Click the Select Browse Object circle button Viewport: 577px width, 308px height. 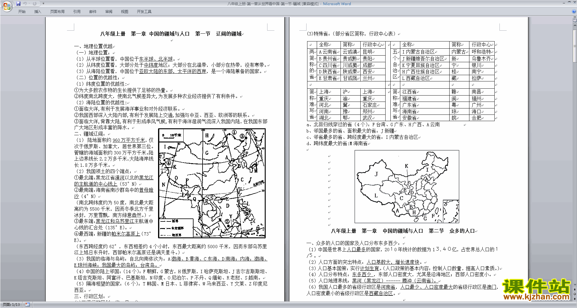[575, 294]
